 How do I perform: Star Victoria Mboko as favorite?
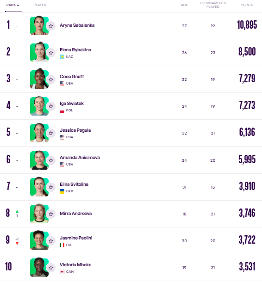pos(51,268)
